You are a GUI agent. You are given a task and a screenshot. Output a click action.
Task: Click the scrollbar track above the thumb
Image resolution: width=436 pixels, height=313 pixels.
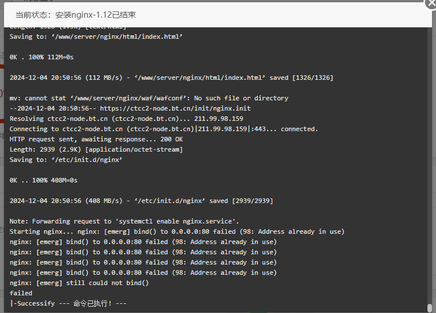click(x=430, y=165)
